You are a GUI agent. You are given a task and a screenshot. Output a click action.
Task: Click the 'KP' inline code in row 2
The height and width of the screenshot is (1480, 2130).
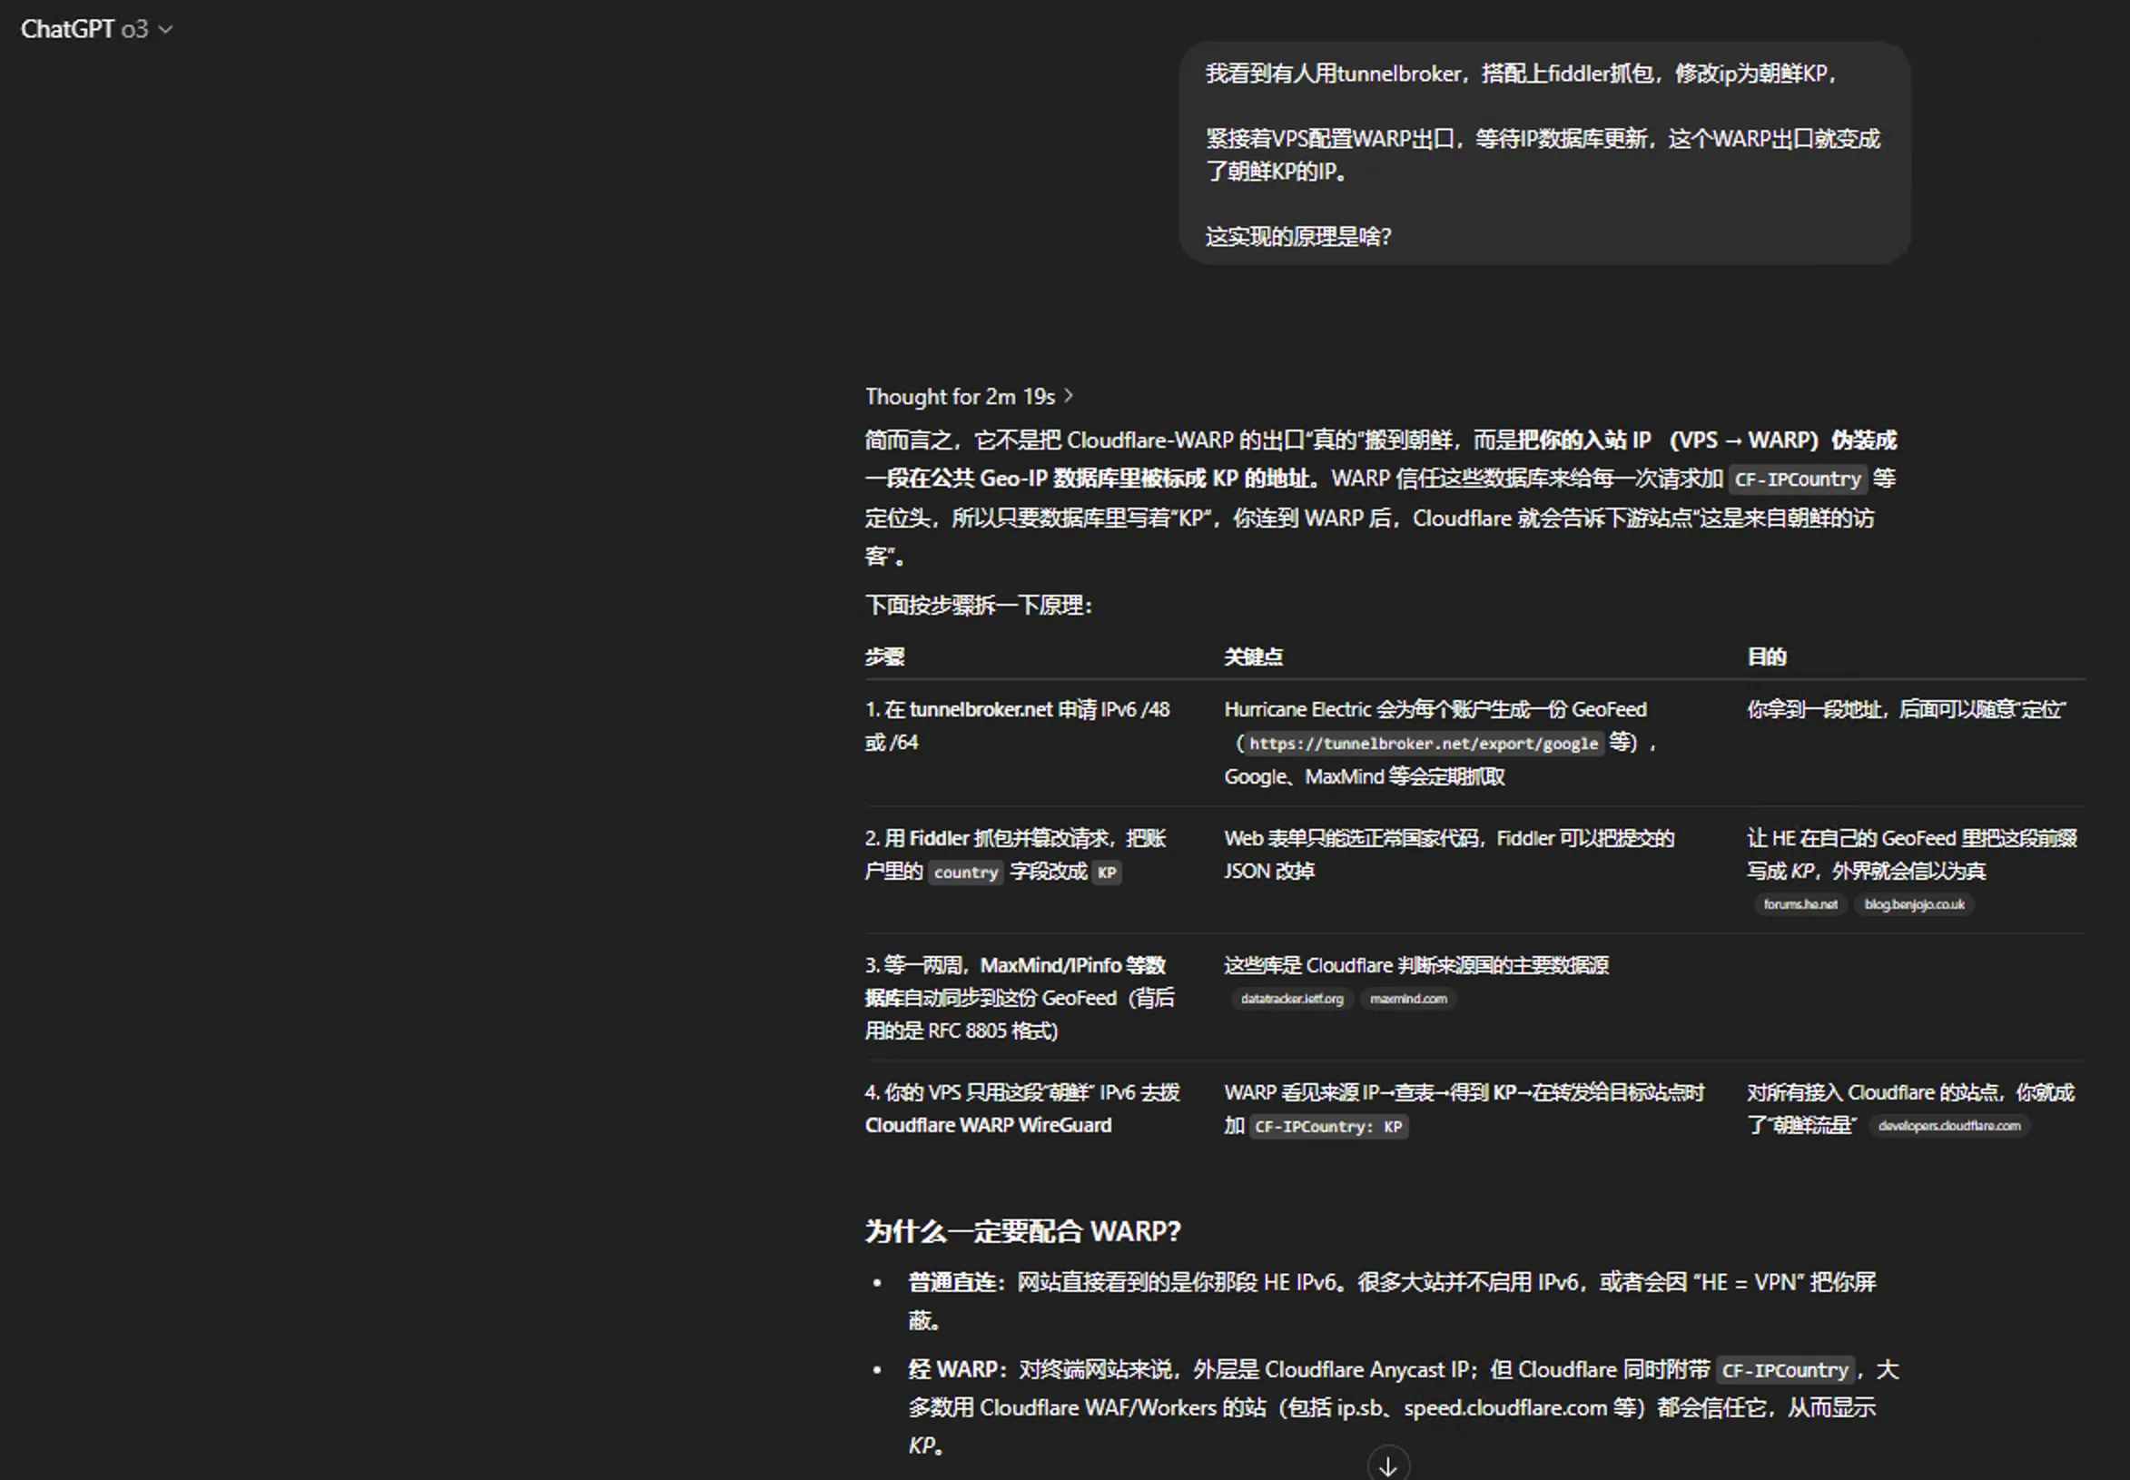(x=1106, y=873)
